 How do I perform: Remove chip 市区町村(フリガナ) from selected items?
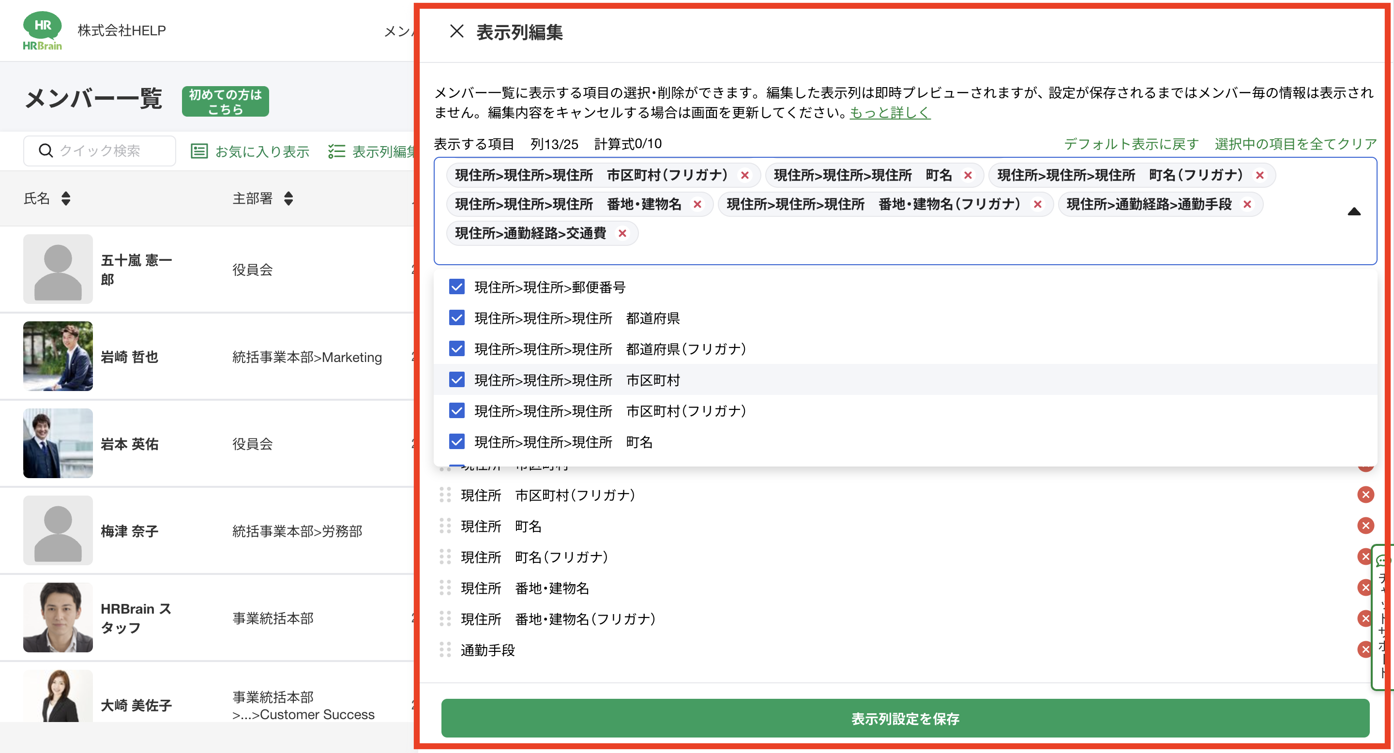pyautogui.click(x=745, y=175)
